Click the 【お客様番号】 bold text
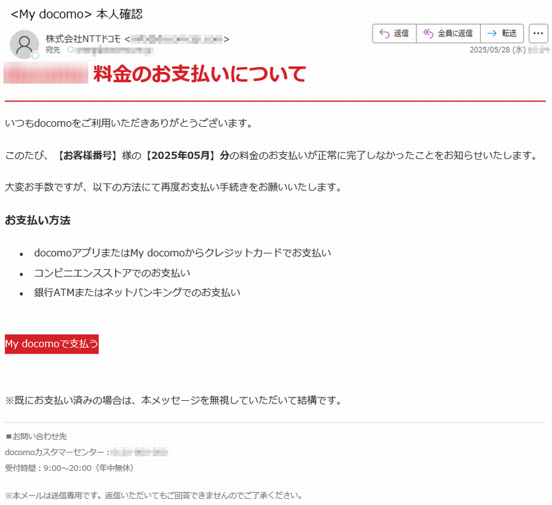The width and height of the screenshot is (552, 505). [x=86, y=155]
